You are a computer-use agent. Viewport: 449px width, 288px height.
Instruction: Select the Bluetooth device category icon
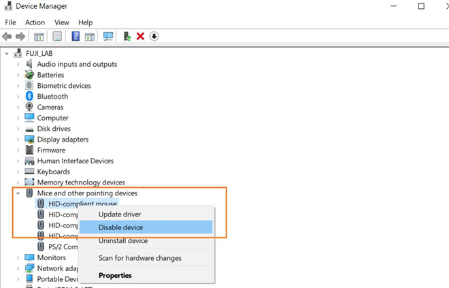coord(30,97)
